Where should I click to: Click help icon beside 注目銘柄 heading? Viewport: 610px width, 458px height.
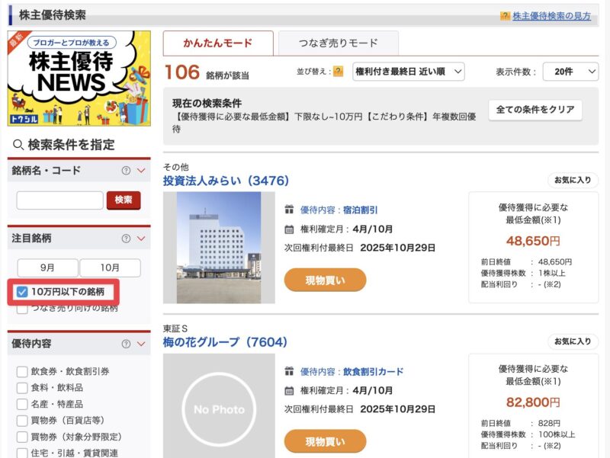tap(127, 239)
